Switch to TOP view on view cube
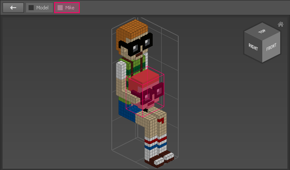Viewport: 290px width, 170px height. click(261, 32)
